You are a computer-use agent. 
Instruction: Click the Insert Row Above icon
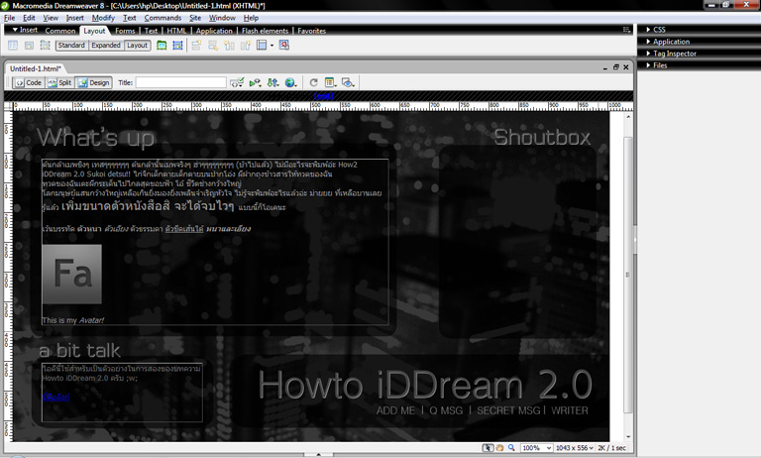pos(196,46)
